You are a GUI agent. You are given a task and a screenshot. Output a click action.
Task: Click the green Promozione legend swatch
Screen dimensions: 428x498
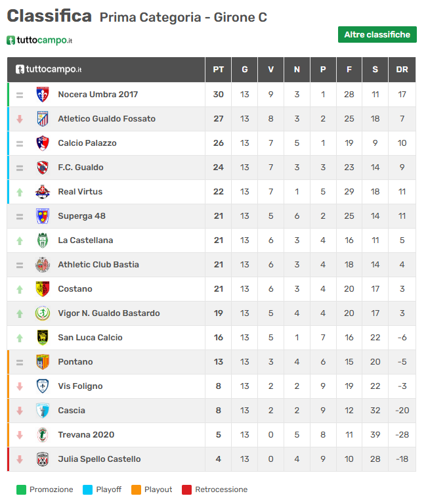point(21,489)
